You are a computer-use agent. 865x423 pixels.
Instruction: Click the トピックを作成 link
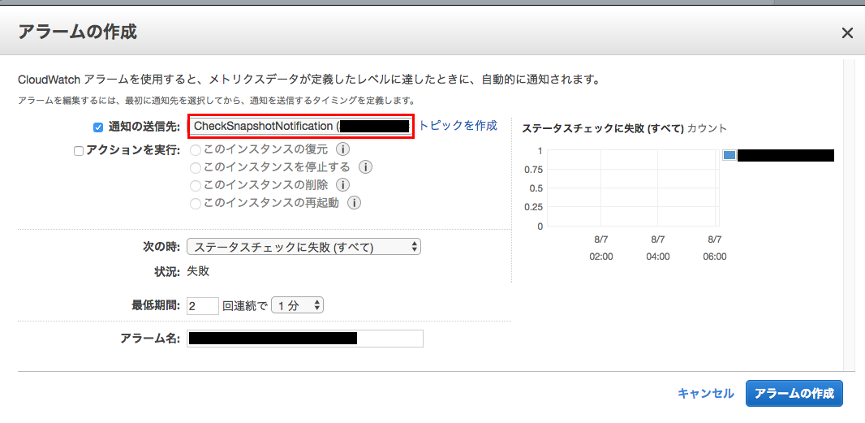(x=458, y=125)
